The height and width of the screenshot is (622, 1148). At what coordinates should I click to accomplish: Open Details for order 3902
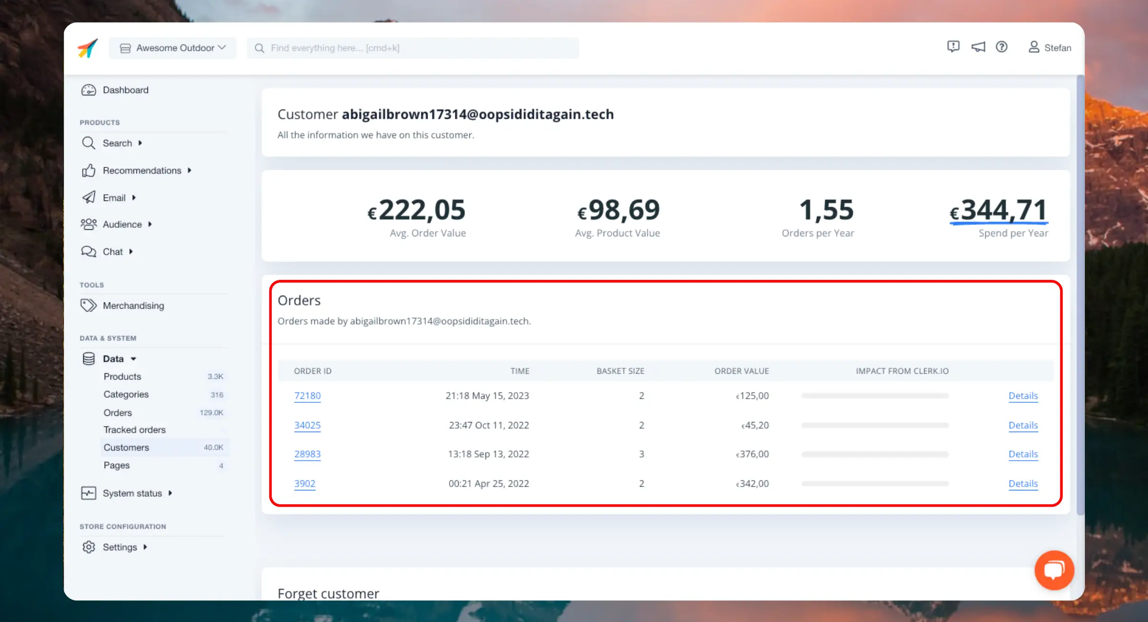coord(1023,484)
